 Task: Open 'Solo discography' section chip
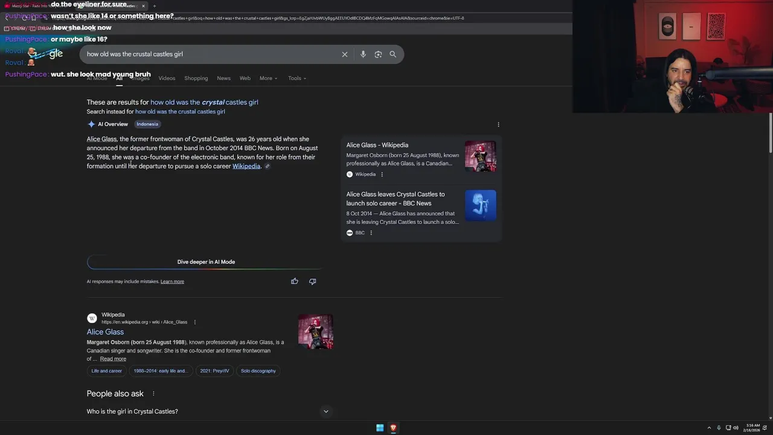tap(258, 371)
